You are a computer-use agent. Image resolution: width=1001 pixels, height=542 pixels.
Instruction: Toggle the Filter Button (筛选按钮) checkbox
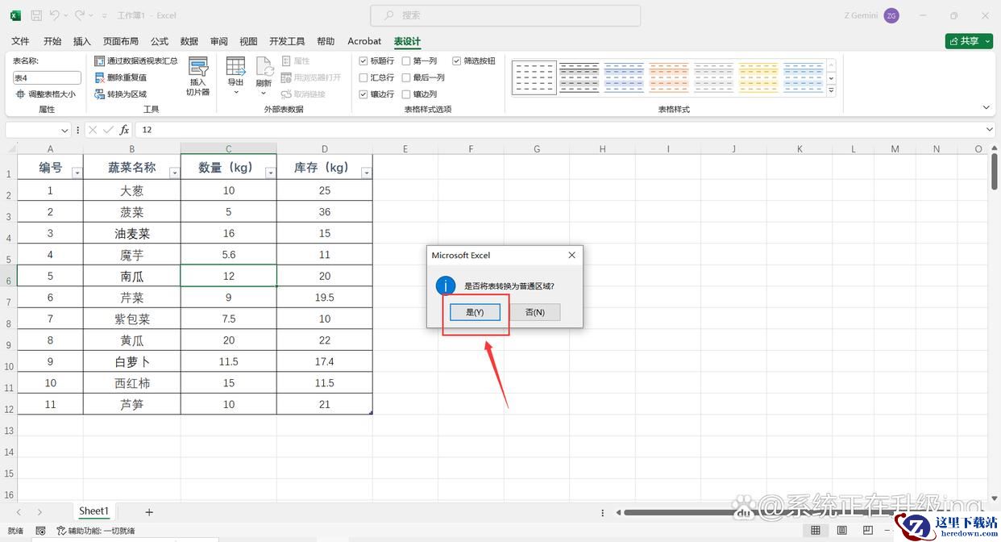click(x=457, y=61)
